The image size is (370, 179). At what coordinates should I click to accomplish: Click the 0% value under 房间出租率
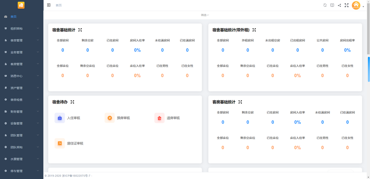point(347,50)
